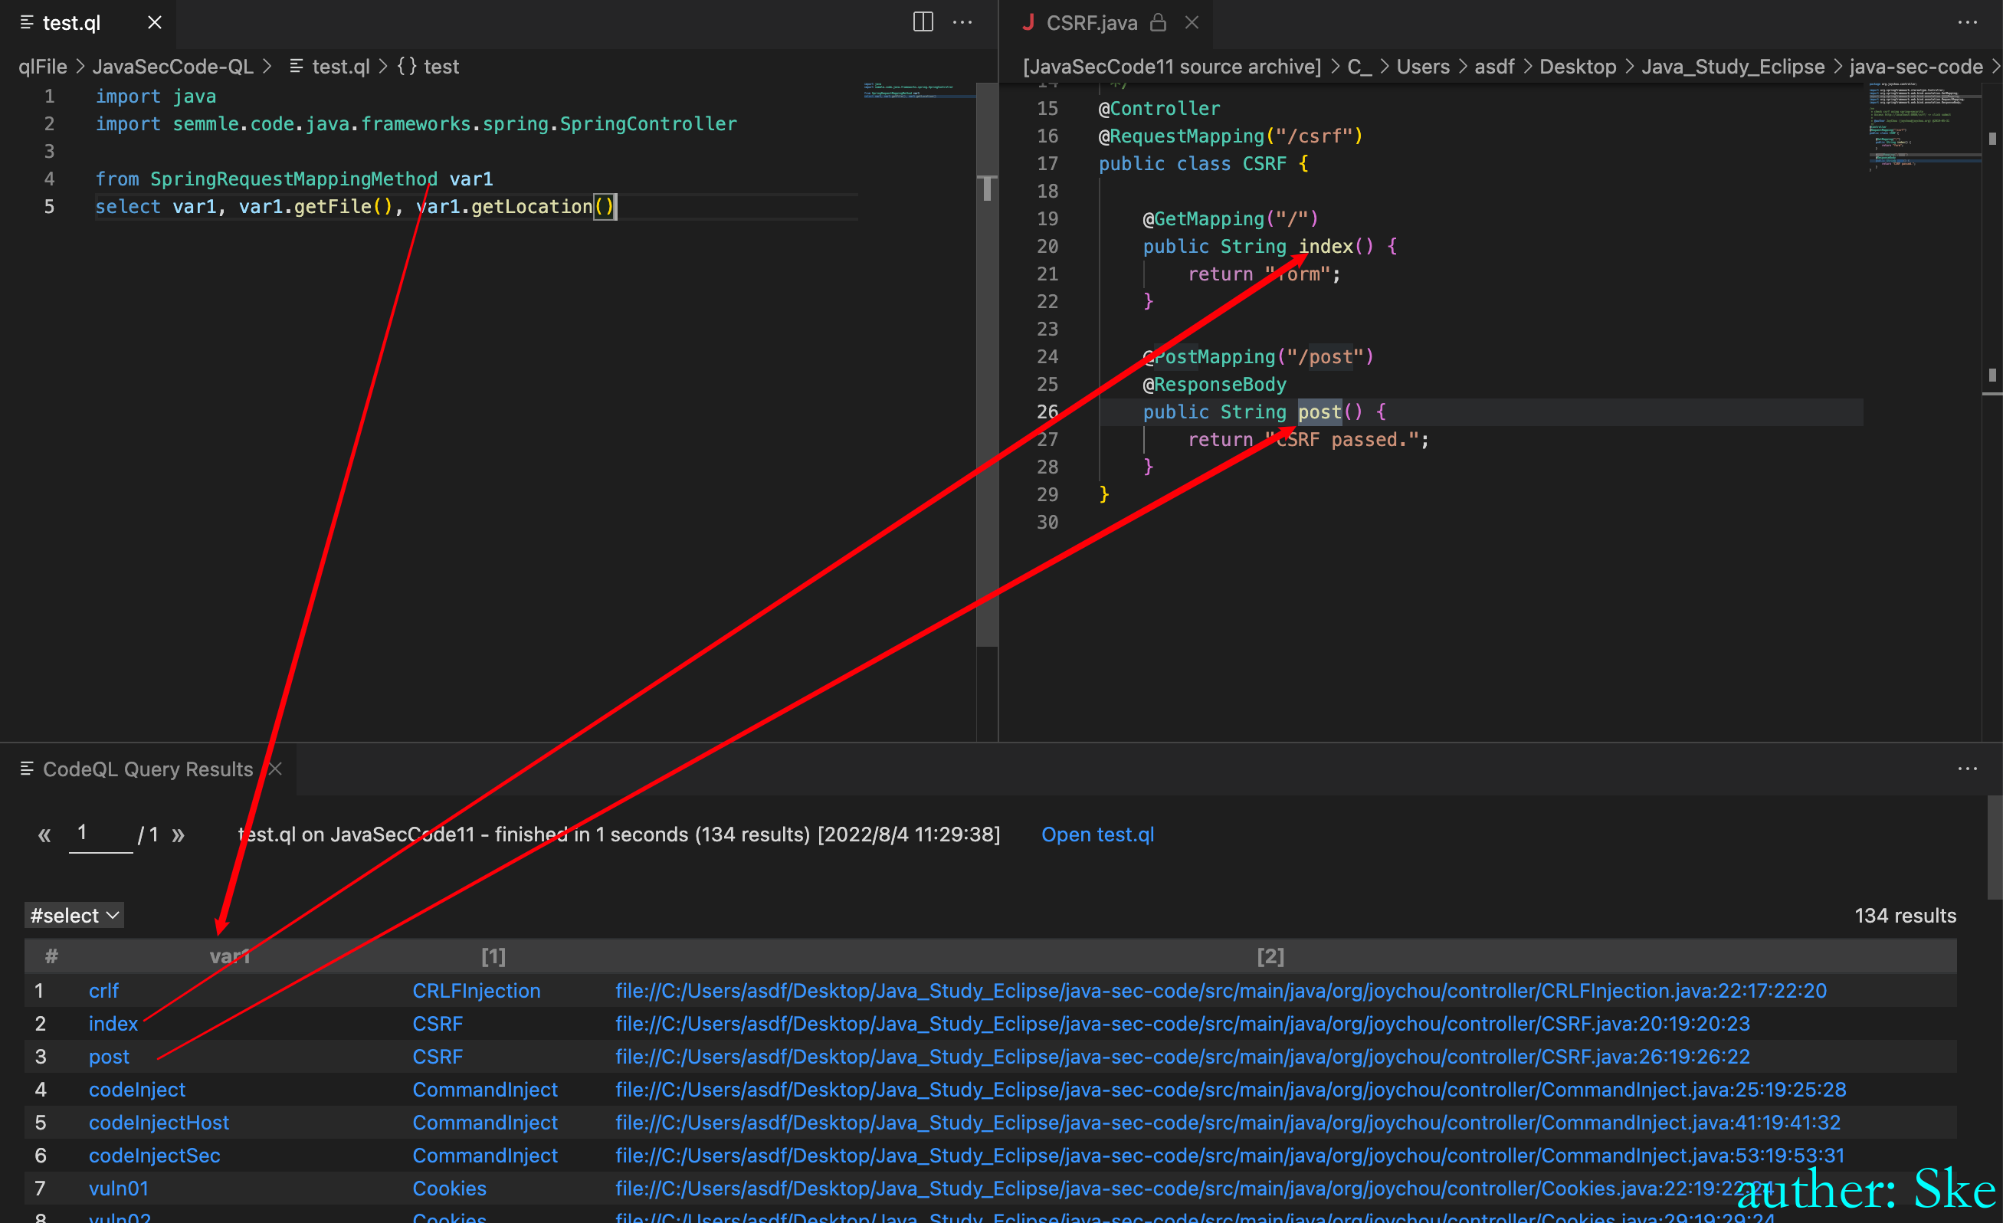Open post result in row 3
The height and width of the screenshot is (1223, 2003).
[109, 1057]
